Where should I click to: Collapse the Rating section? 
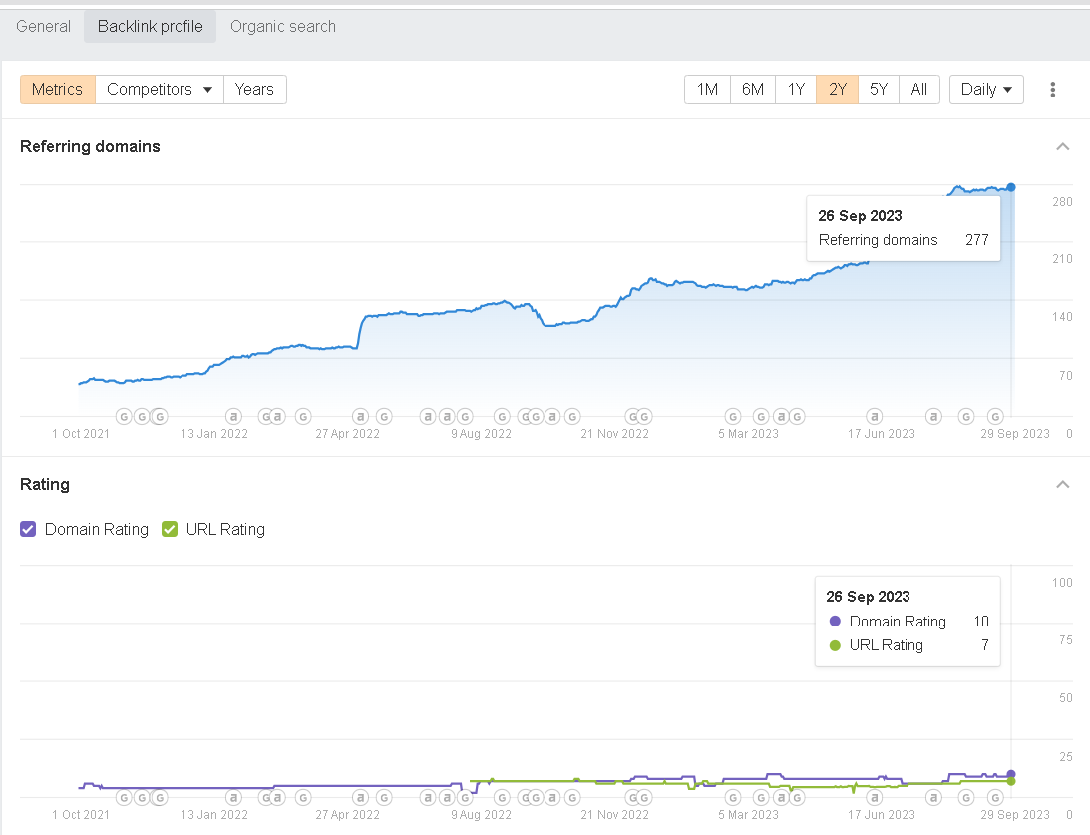[1062, 485]
